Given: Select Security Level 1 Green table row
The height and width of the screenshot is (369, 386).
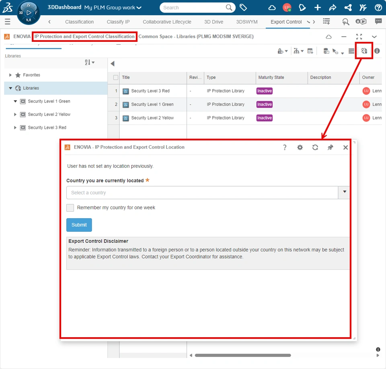Looking at the screenshot, I should pyautogui.click(x=245, y=105).
